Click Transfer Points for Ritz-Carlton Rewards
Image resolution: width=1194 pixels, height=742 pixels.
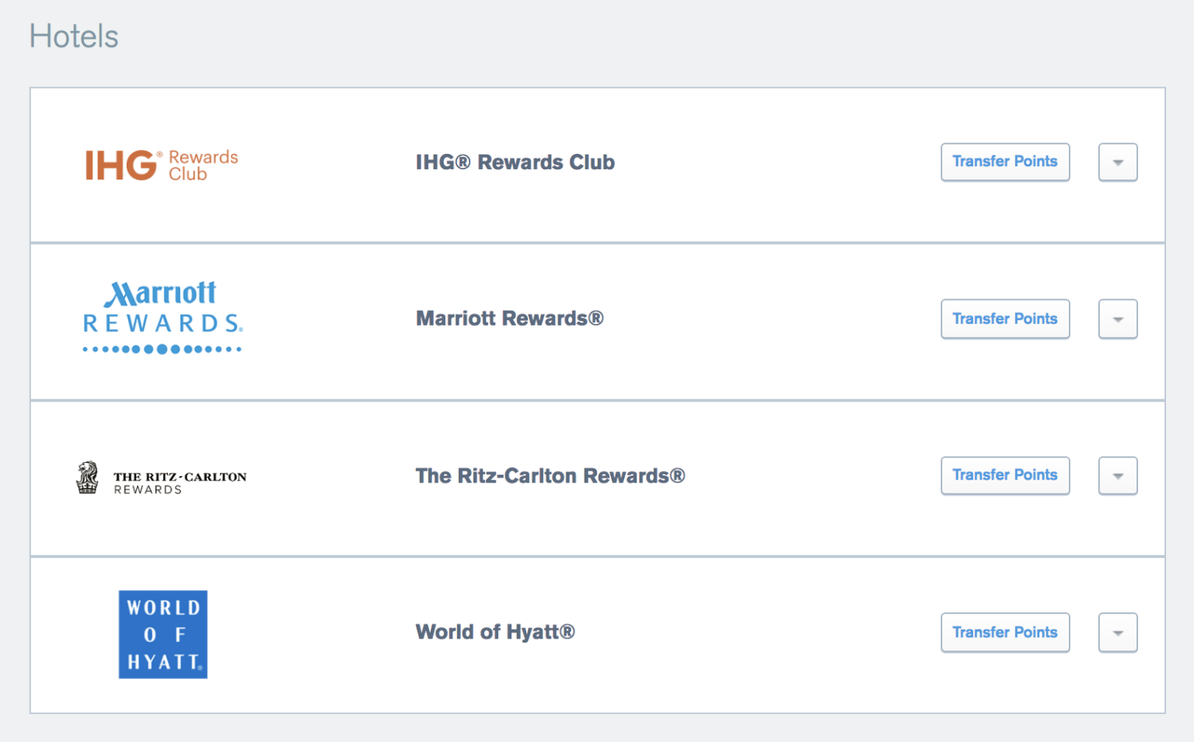[x=1005, y=476]
